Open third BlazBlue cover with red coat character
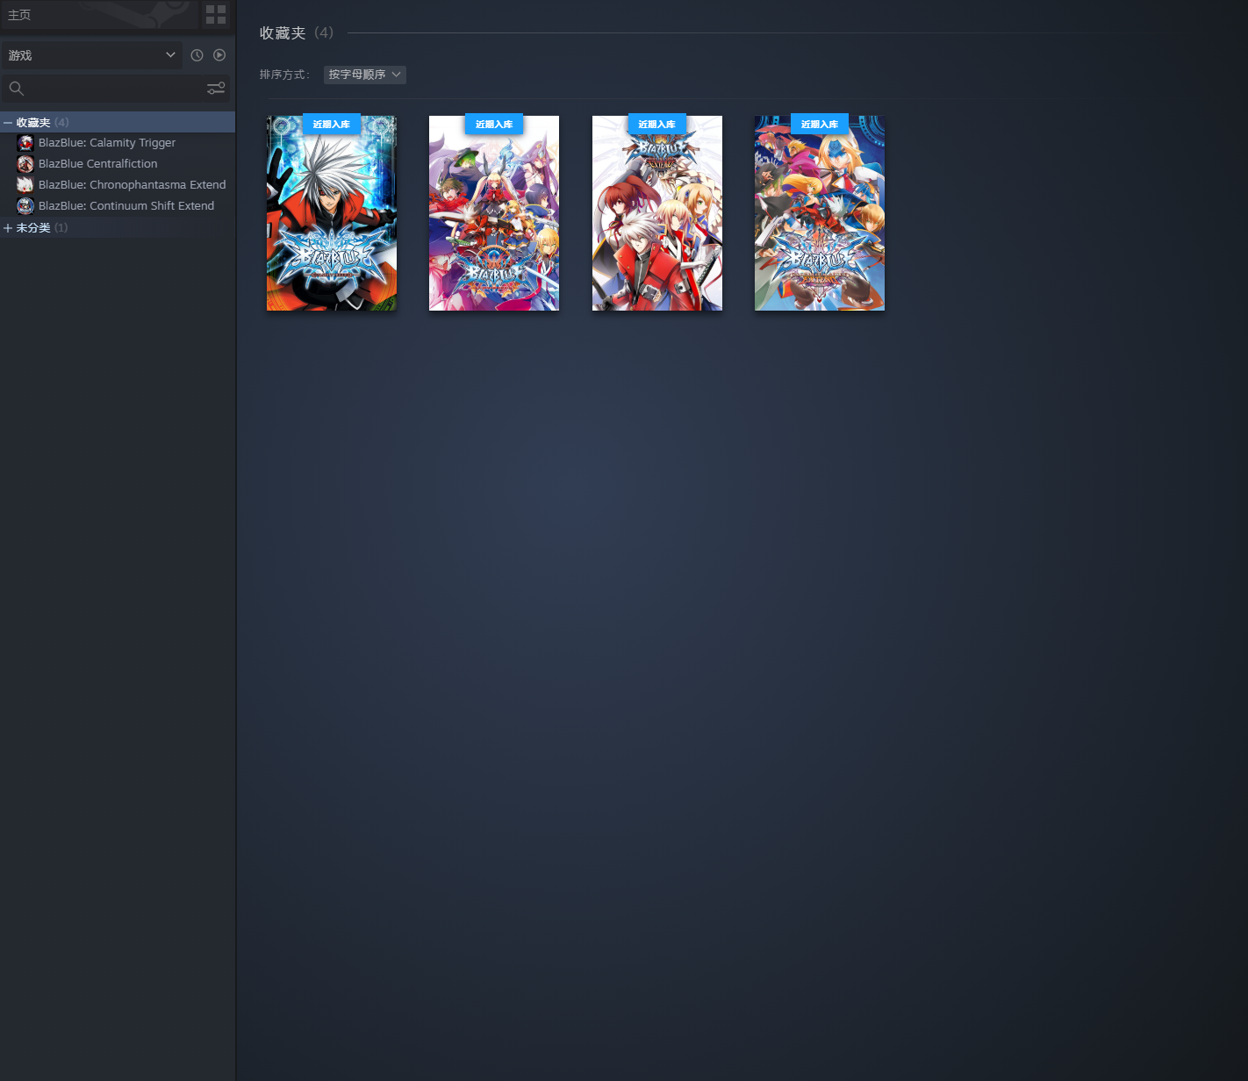The image size is (1248, 1081). pos(657,213)
